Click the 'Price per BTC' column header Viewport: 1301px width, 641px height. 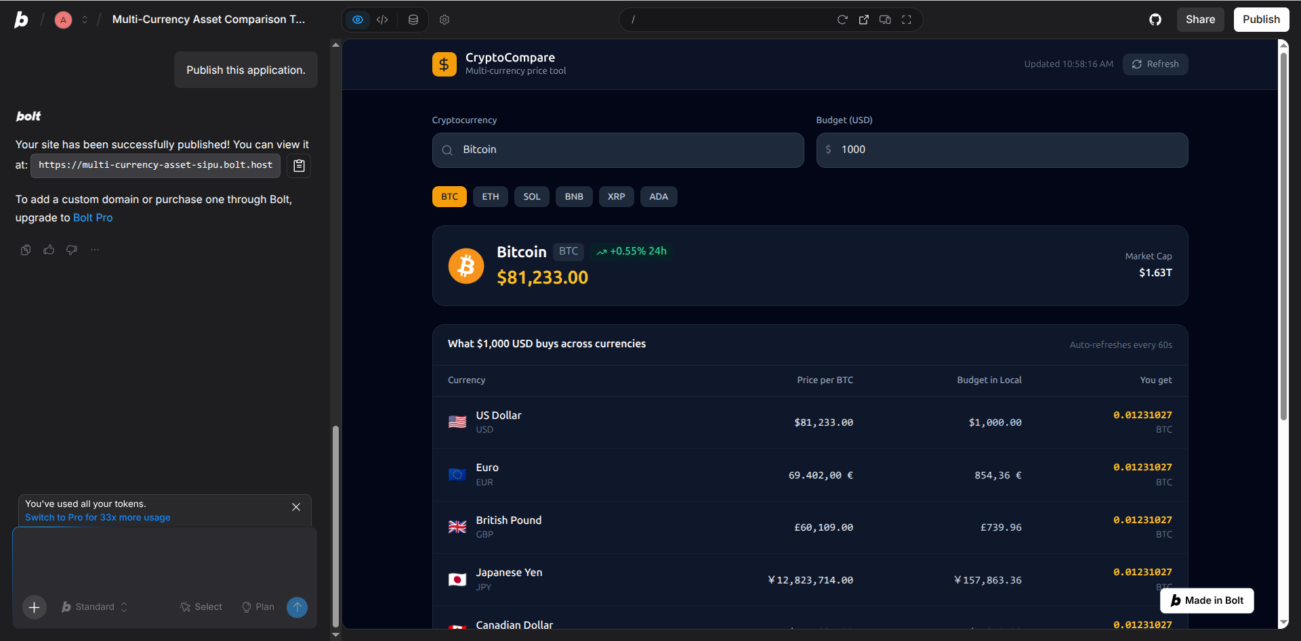[825, 380]
